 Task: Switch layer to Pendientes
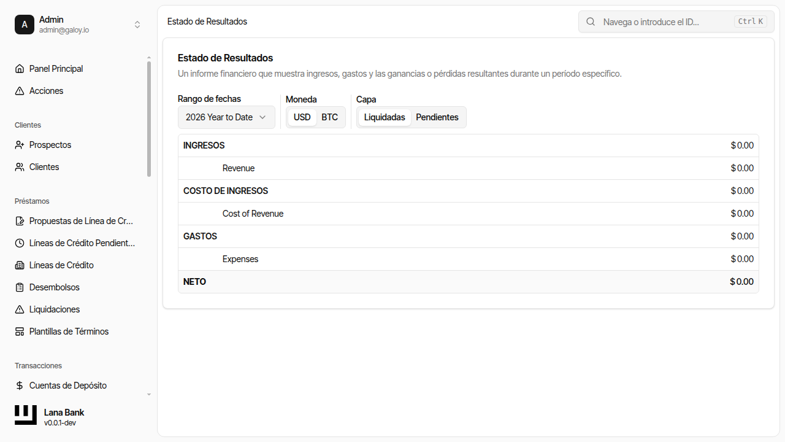[437, 117]
